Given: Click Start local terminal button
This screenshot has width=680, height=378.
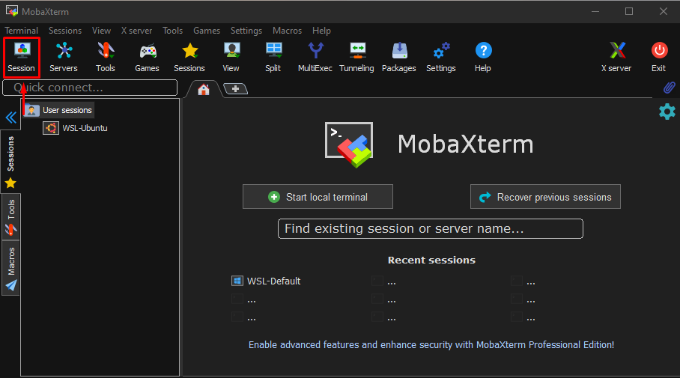Looking at the screenshot, I should pos(318,197).
